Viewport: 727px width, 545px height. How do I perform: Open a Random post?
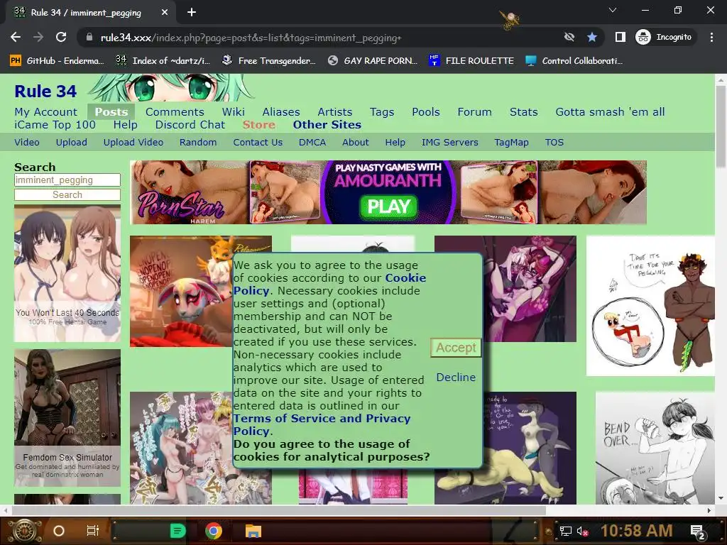(x=198, y=142)
